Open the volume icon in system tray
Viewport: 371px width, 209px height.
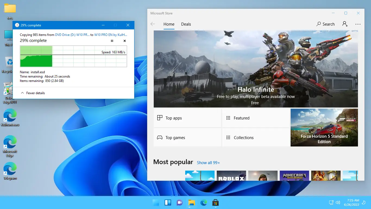click(x=338, y=202)
